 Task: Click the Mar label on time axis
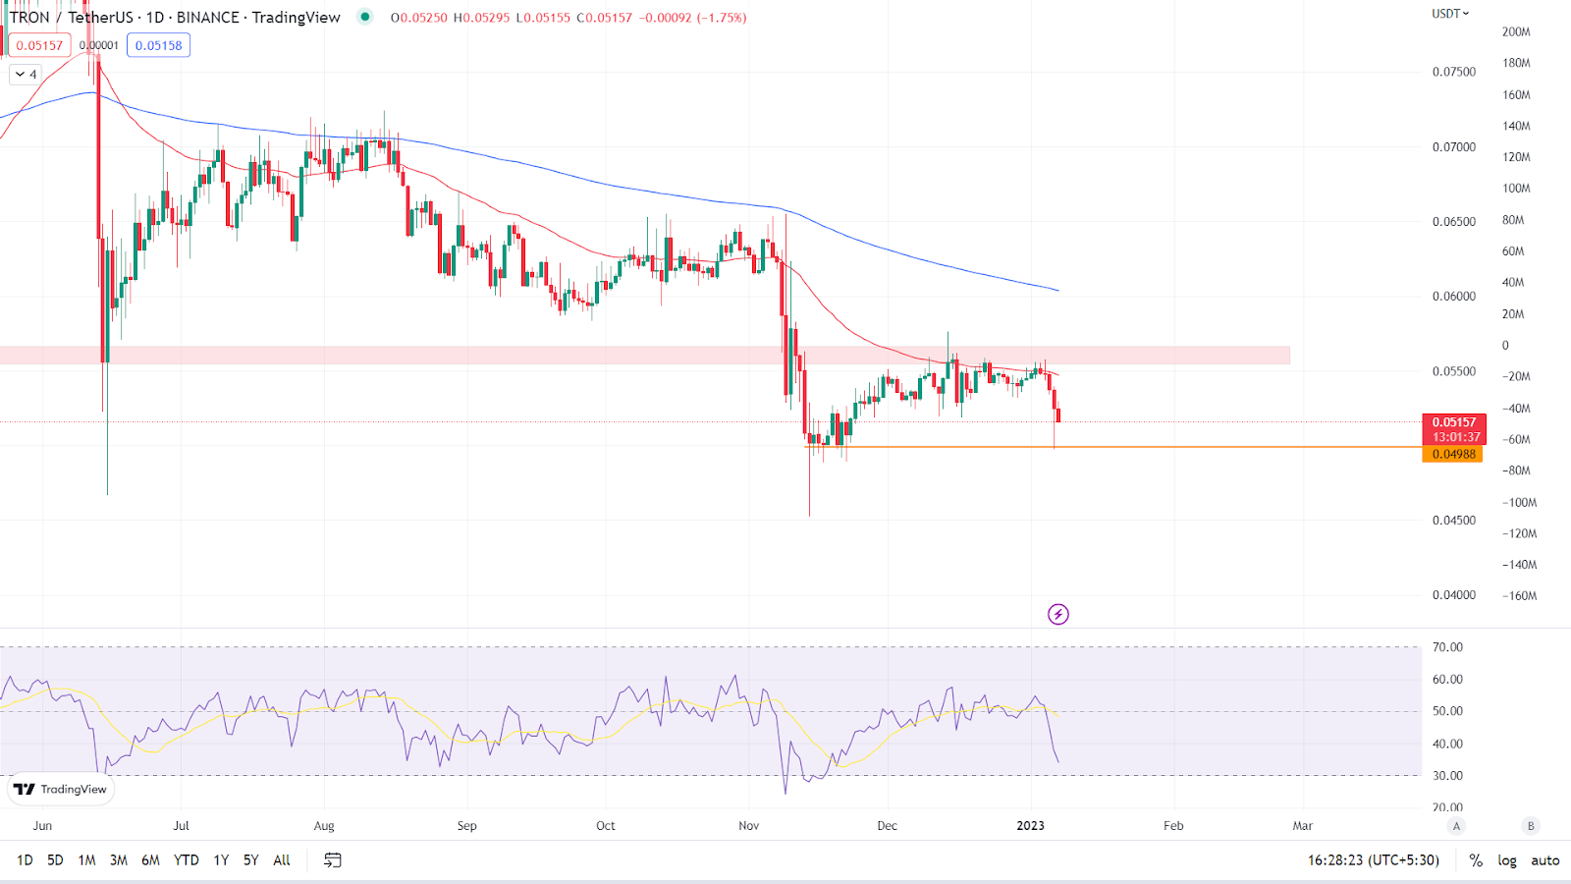coord(1303,826)
